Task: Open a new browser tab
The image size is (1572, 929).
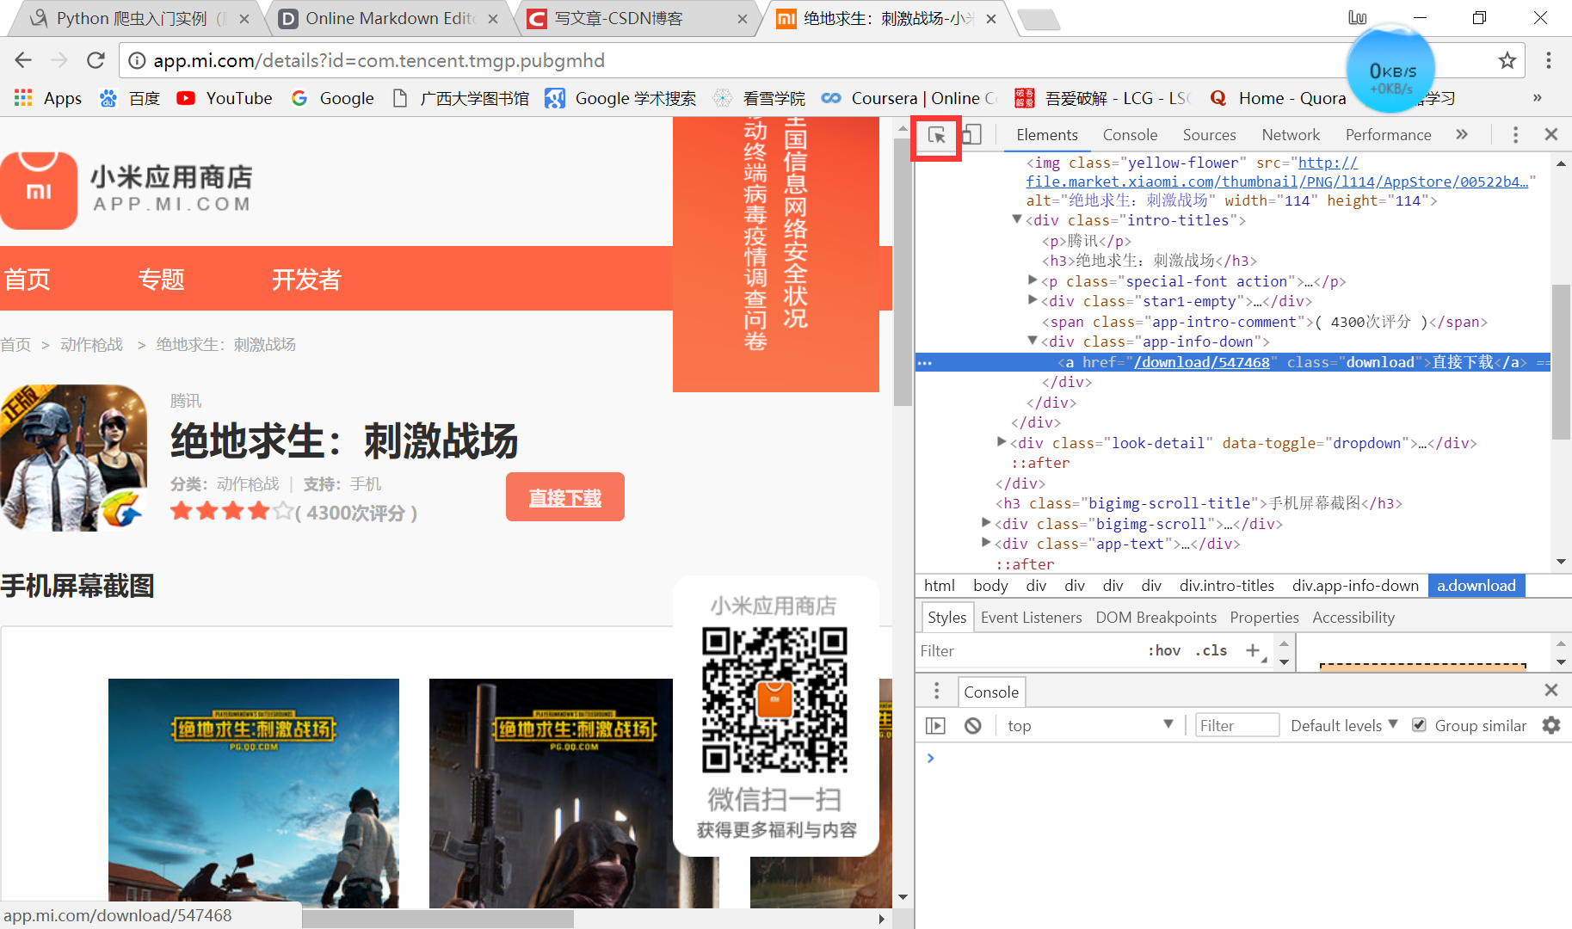Action: pos(1039,19)
